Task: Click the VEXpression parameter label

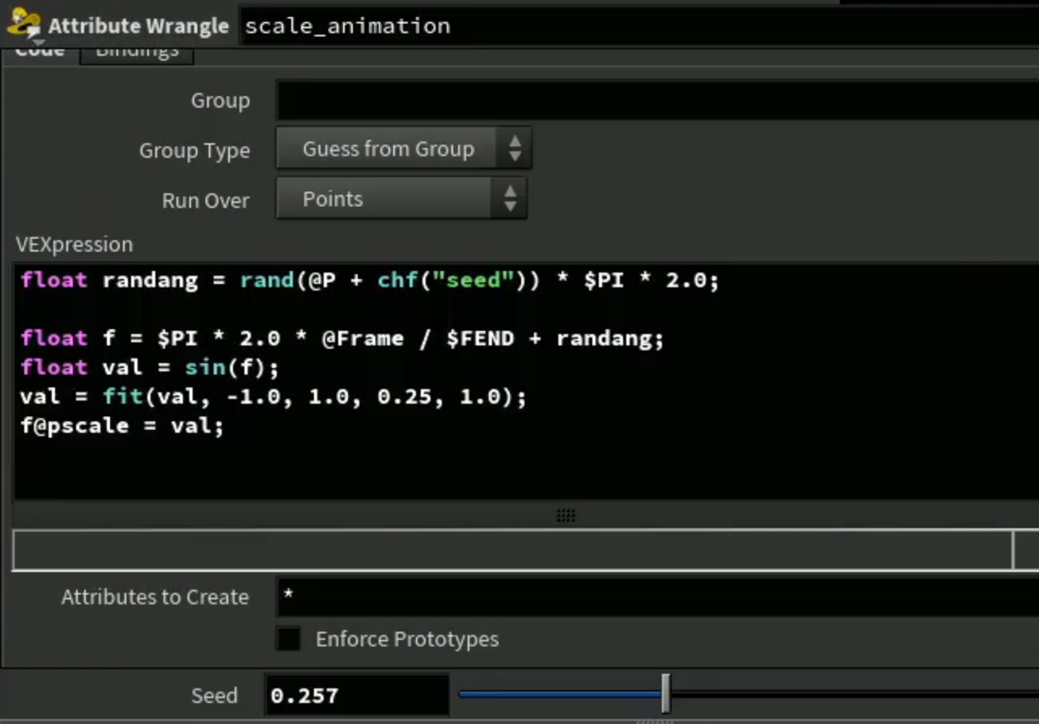Action: coord(74,244)
